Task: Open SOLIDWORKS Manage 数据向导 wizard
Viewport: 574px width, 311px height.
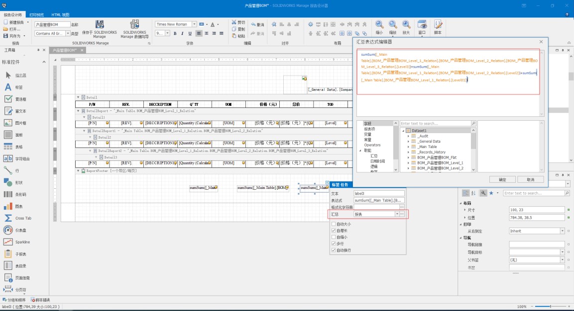Action: pos(135,25)
